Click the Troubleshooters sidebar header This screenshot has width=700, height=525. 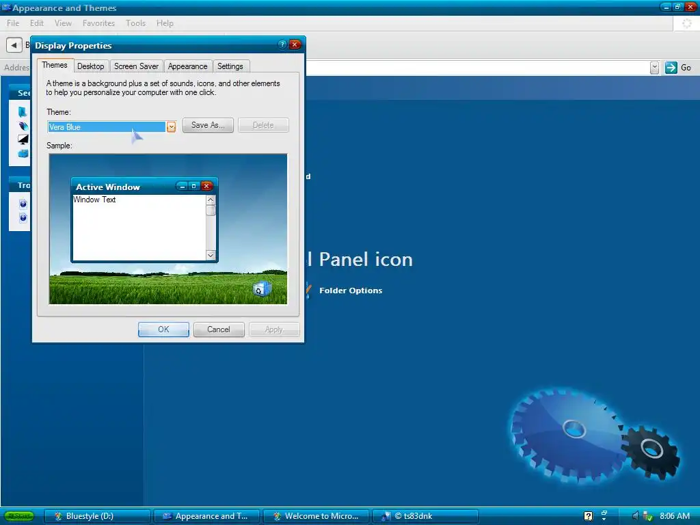pyautogui.click(x=20, y=185)
